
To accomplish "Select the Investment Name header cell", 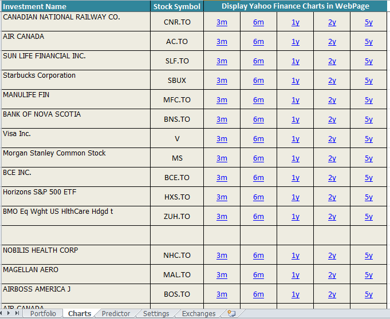I will pos(76,6).
